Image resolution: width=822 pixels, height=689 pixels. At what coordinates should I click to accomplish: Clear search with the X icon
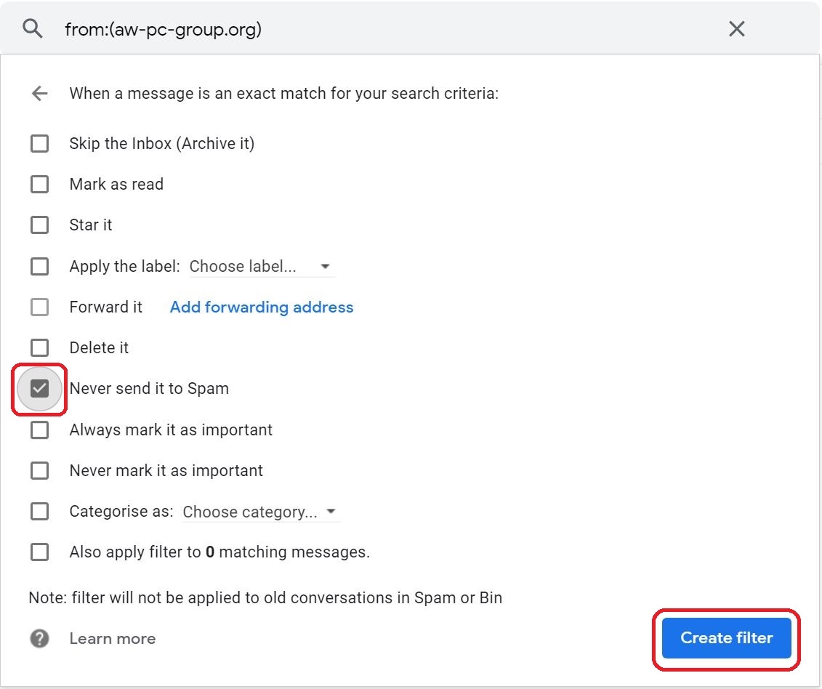736,29
